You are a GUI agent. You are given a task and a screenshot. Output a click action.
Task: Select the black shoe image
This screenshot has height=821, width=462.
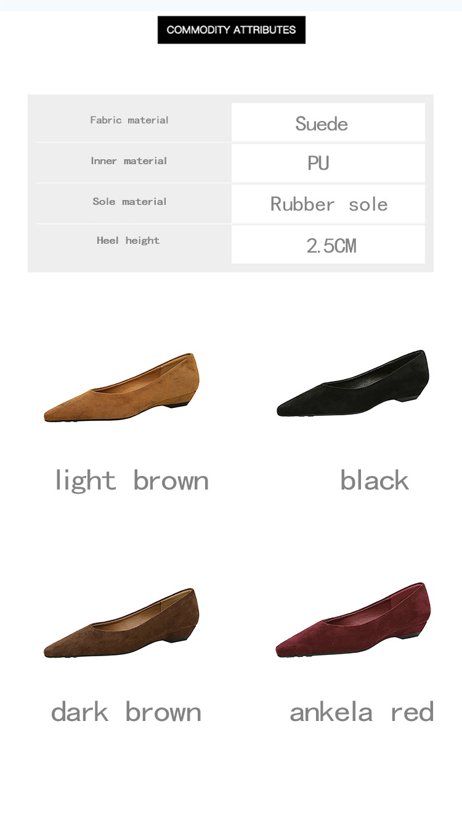[x=353, y=383]
